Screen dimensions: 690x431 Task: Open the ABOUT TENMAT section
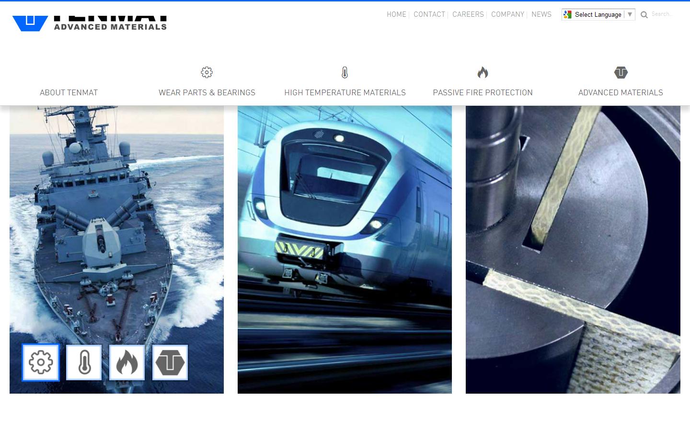tap(68, 92)
